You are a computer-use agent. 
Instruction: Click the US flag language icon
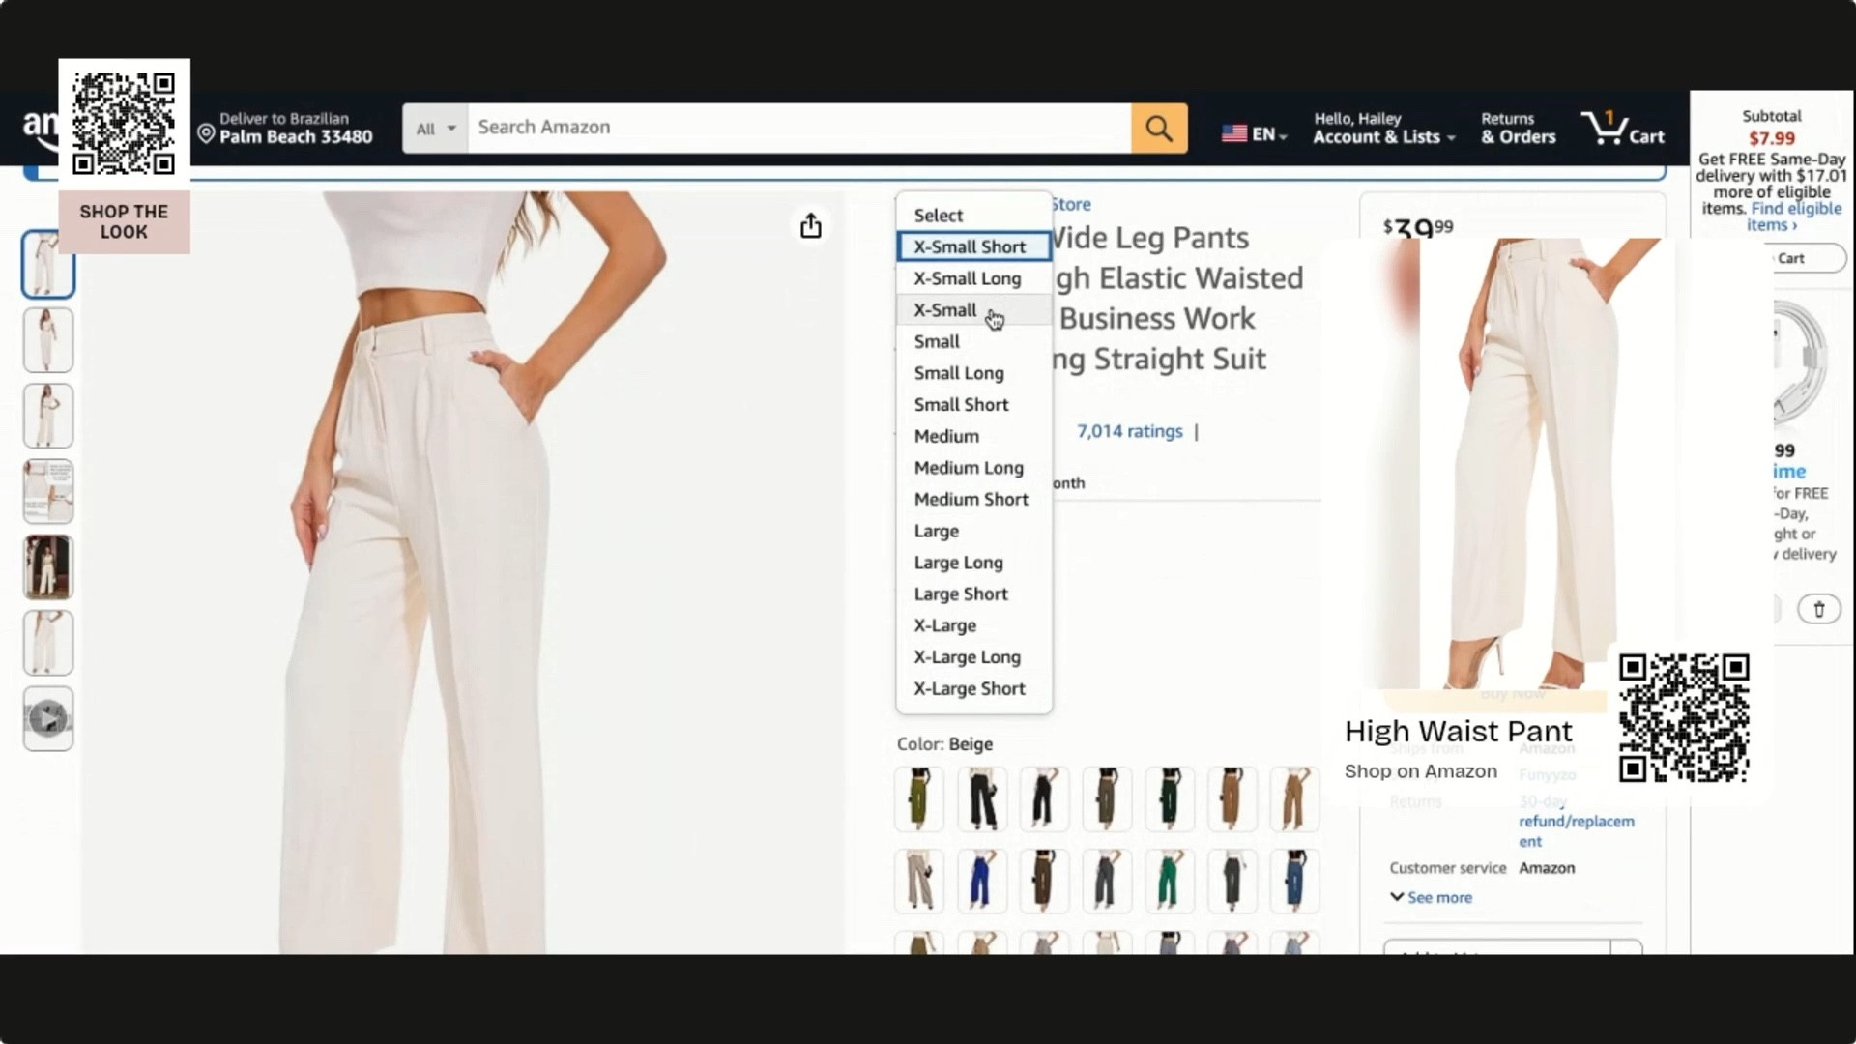coord(1234,133)
